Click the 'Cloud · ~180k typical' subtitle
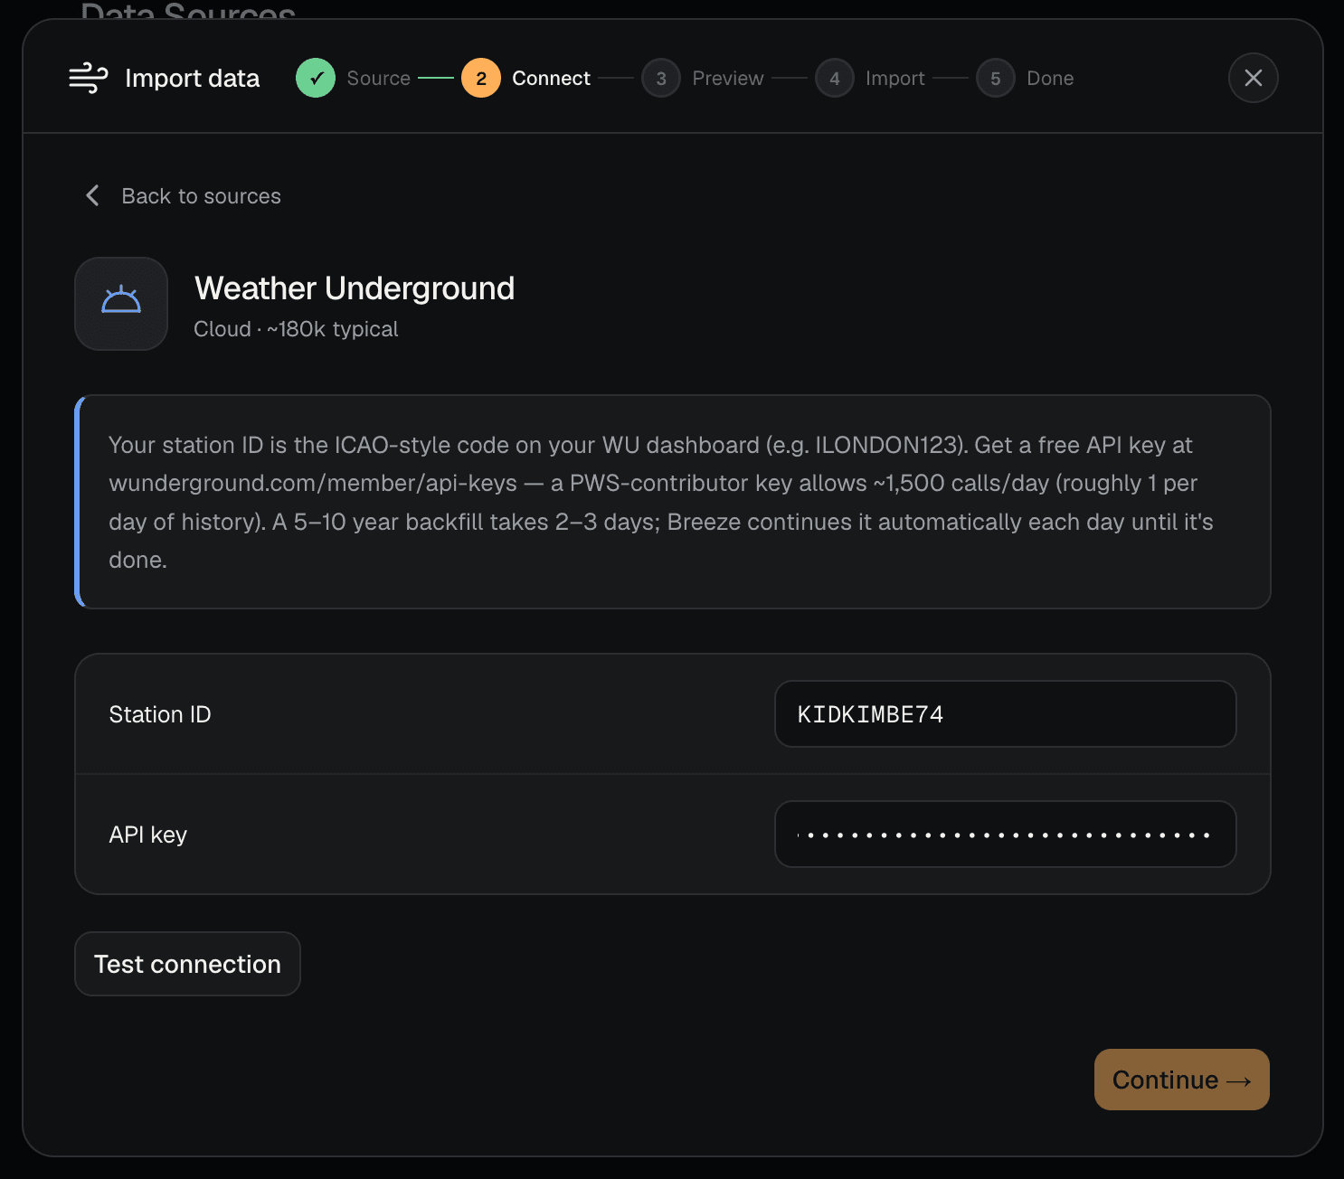This screenshot has height=1179, width=1344. (x=296, y=329)
